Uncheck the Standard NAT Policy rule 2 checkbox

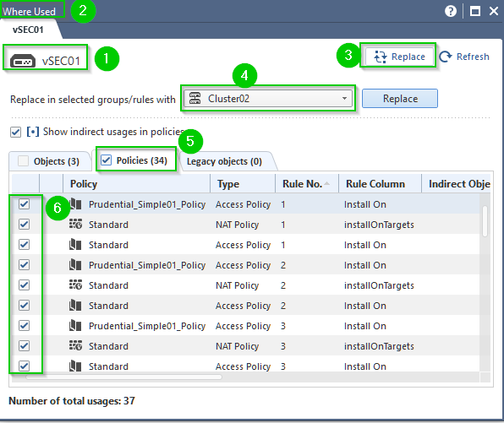[25, 285]
